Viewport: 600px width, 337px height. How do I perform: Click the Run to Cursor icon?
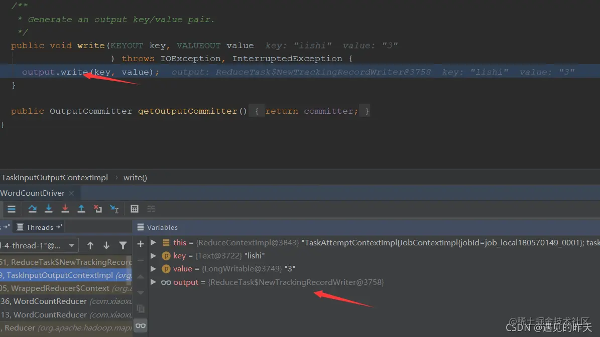[114, 209]
